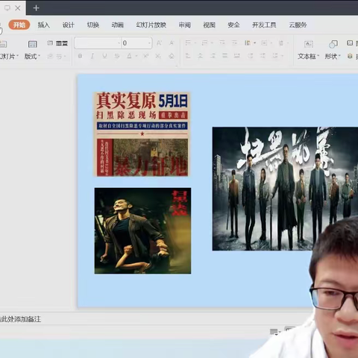Toggle bold formatting

click(80, 56)
